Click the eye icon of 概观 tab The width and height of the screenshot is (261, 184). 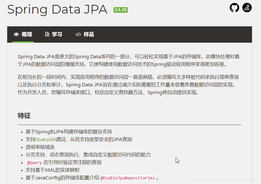click(16, 34)
